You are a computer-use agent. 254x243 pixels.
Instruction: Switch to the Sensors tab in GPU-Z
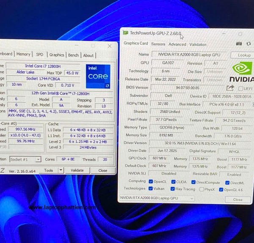pyautogui.click(x=158, y=44)
